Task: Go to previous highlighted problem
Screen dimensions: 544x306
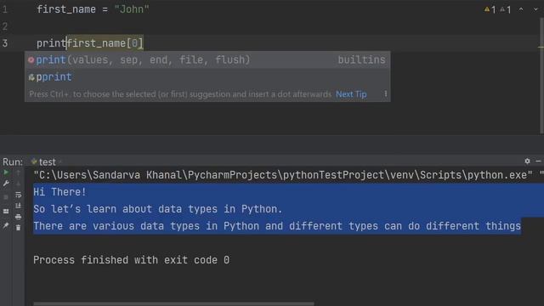Action: 521,9
